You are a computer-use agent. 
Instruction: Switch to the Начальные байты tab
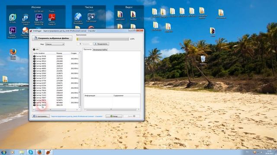pos(100,50)
